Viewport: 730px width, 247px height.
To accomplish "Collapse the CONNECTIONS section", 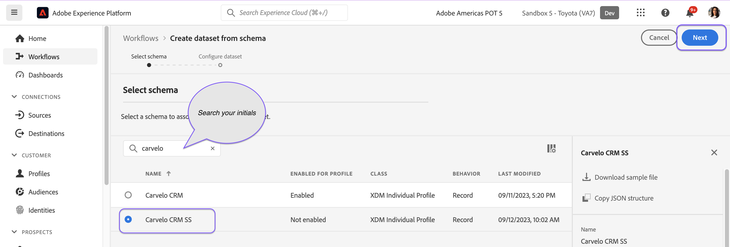I will (14, 97).
